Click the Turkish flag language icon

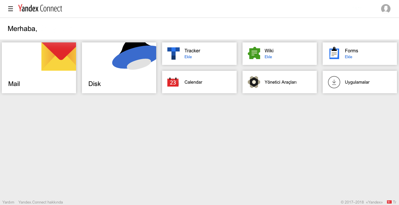point(389,202)
